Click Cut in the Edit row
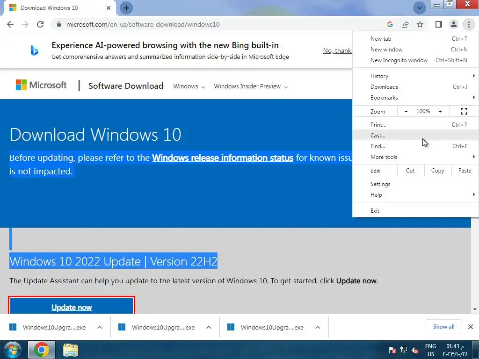The width and height of the screenshot is (479, 359). pos(410,171)
